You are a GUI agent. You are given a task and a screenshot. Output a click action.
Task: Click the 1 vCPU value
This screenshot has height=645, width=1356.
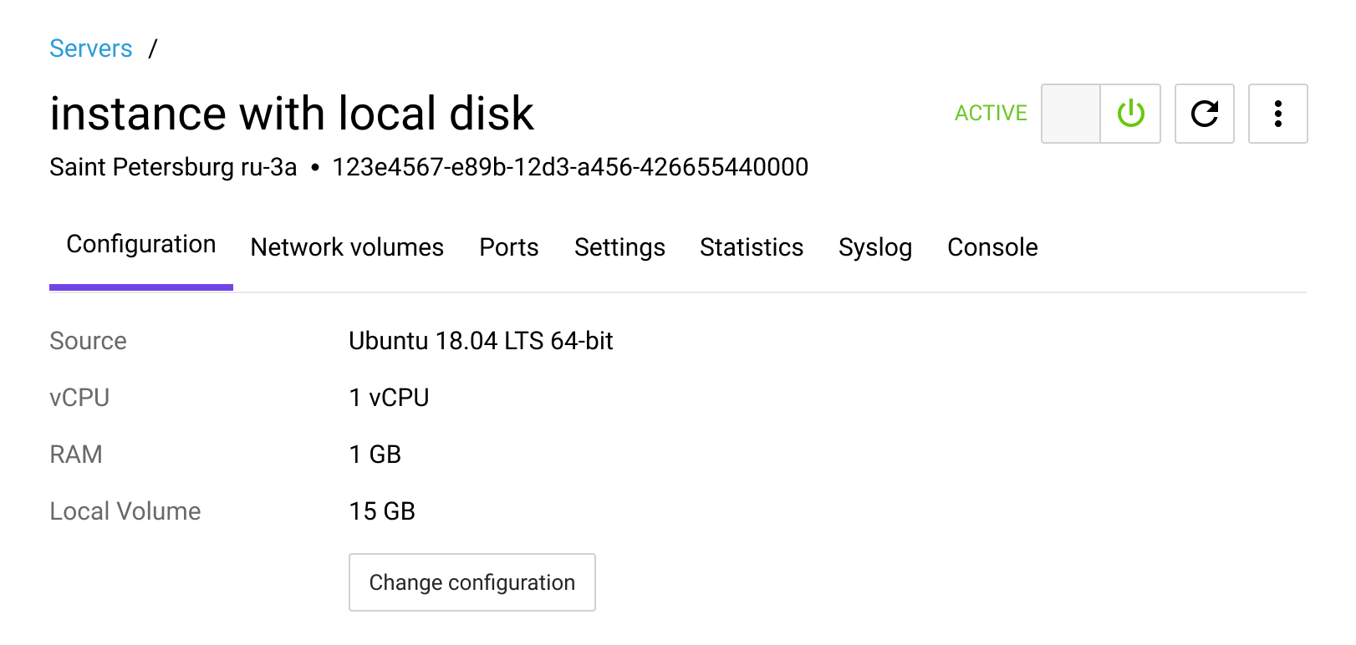(389, 398)
